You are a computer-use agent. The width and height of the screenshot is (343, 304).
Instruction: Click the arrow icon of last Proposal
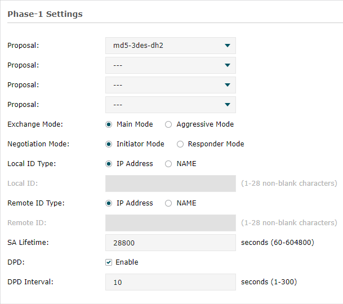[x=228, y=105]
